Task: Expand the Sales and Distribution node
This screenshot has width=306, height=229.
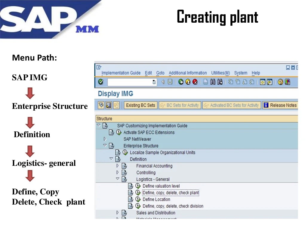Action: click(118, 212)
